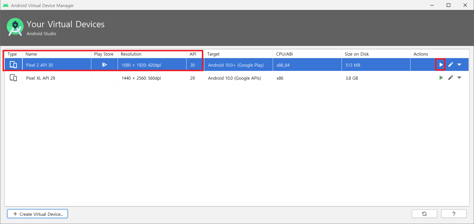Click resolution 1080 × 1920: 420dpi
The width and height of the screenshot is (474, 224).
[x=141, y=65]
